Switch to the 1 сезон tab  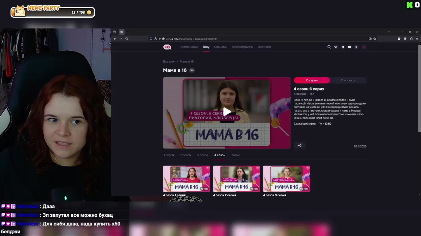(169, 155)
